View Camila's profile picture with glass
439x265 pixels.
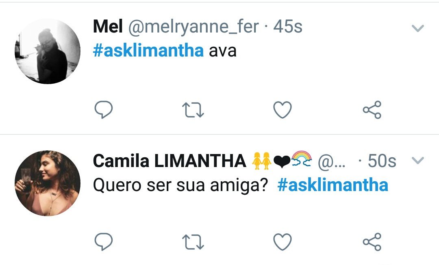coord(48,183)
